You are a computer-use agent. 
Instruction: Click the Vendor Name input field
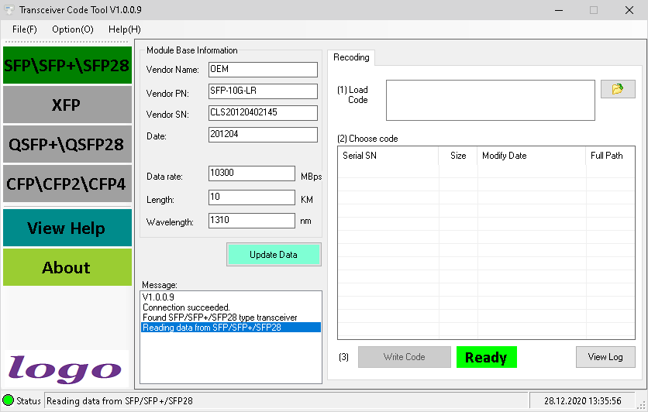click(263, 70)
